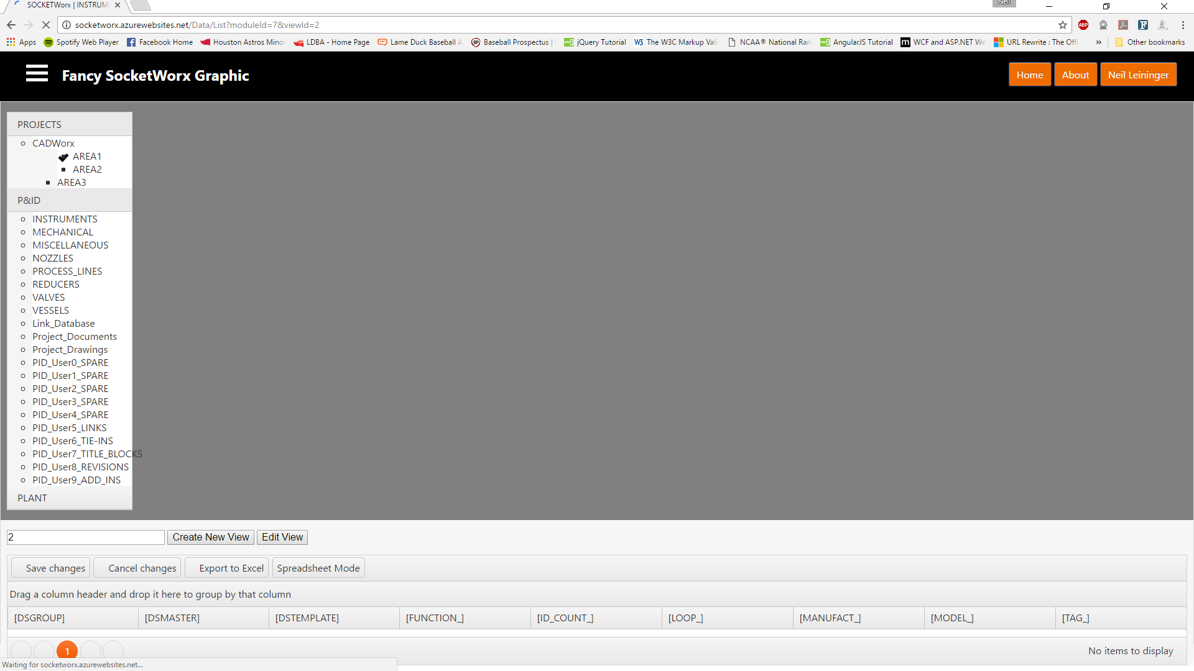This screenshot has height=671, width=1194.
Task: Select AREA2 in the projects tree
Action: [87, 170]
